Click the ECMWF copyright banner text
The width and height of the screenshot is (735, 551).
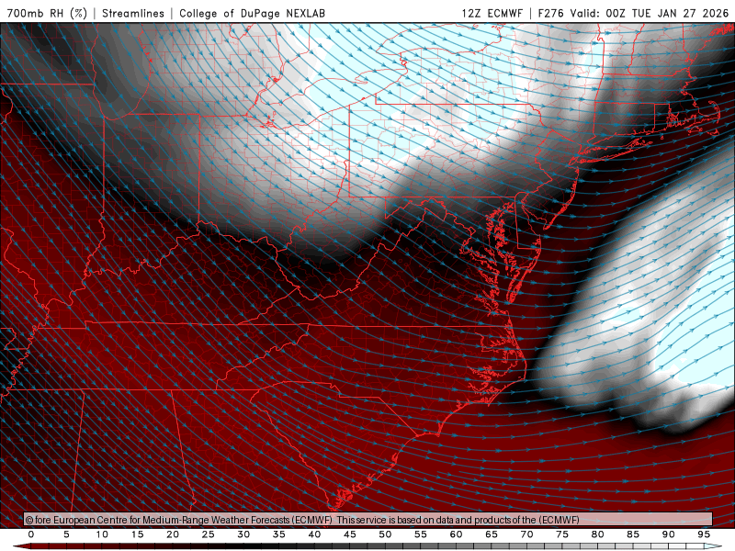302,520
